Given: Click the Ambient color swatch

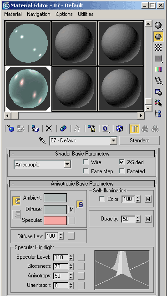Looking at the screenshot, I should pos(55,198).
